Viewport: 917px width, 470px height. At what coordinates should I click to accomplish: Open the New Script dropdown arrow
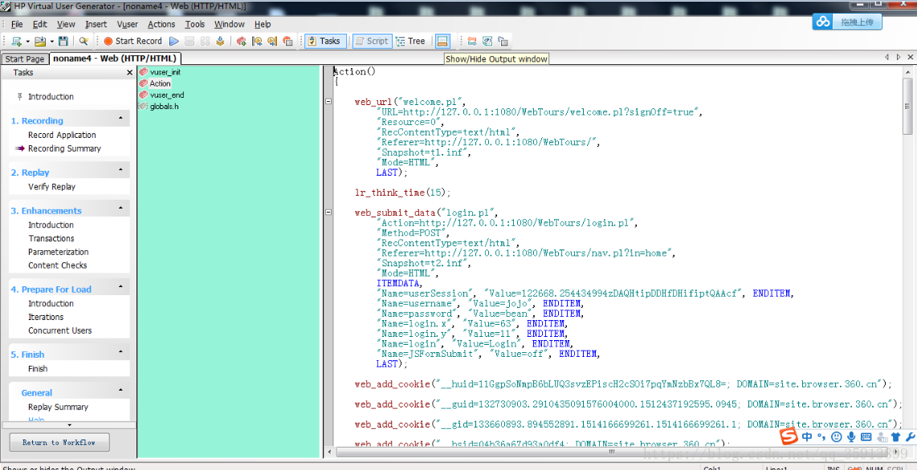click(x=27, y=42)
